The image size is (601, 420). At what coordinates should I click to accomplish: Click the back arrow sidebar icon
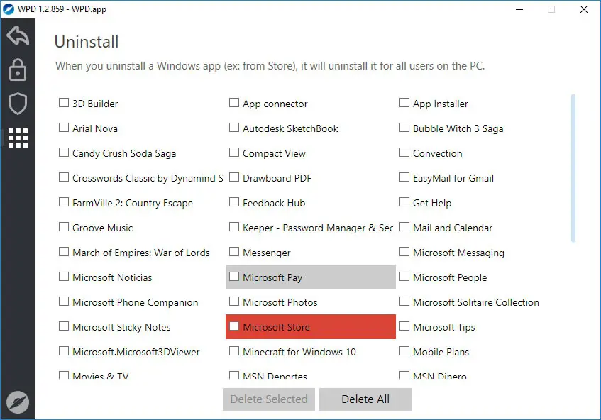click(x=17, y=36)
